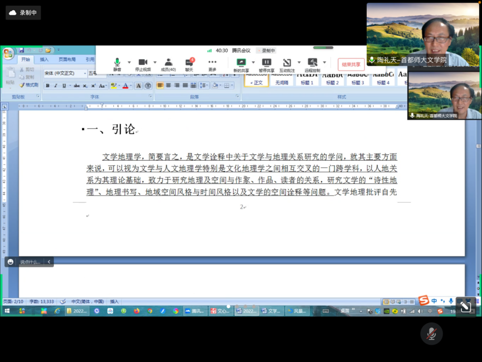Image resolution: width=482 pixels, height=362 pixels.
Task: Select the Format Painter (格式刷) tool
Action: click(29, 85)
